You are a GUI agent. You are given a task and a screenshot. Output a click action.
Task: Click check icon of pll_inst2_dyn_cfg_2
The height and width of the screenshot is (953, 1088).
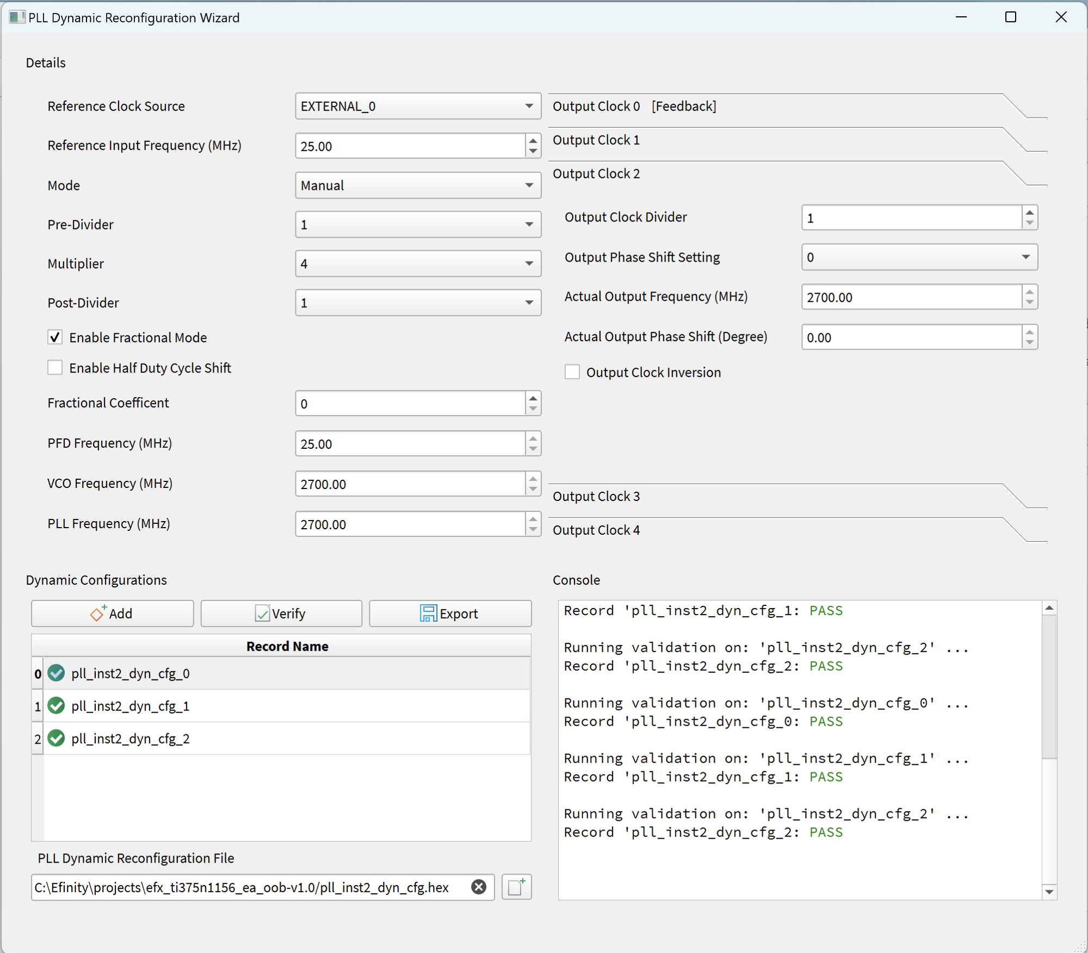tap(56, 739)
